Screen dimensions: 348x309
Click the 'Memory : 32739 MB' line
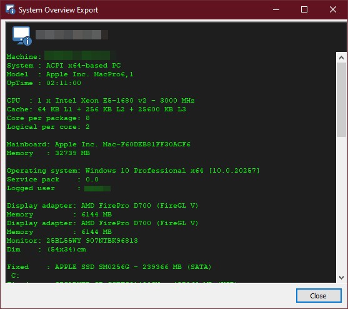click(48, 153)
